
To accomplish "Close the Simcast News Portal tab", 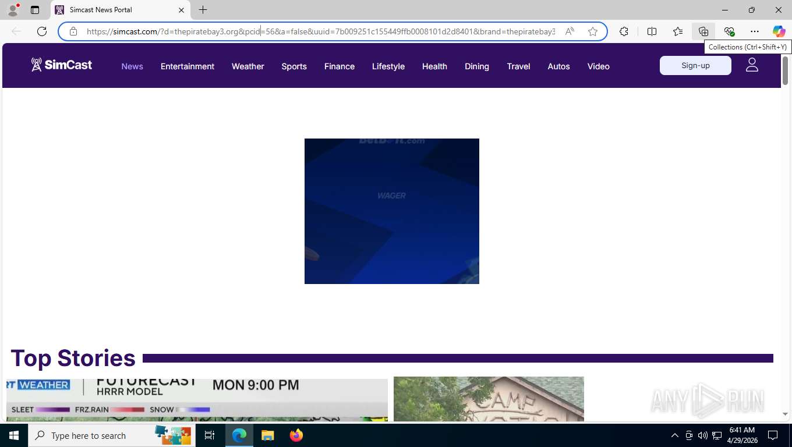I will (181, 10).
